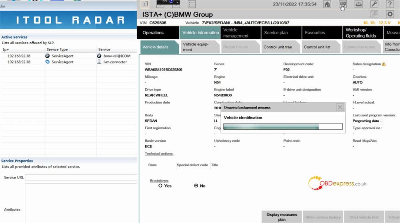Image resolution: width=400 pixels, height=223 pixels.
Task: Click the ivm.connector service icon
Action: pyautogui.click(x=99, y=62)
